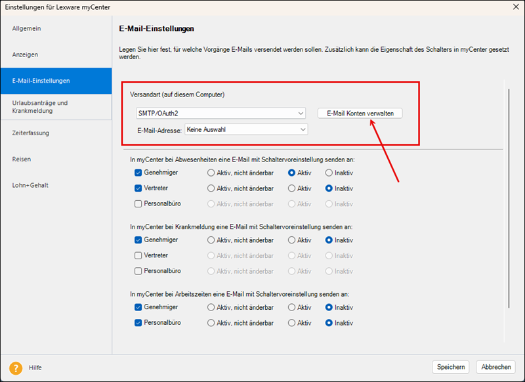Open the Reisen settings section
Image resolution: width=525 pixels, height=382 pixels.
pyautogui.click(x=56, y=159)
